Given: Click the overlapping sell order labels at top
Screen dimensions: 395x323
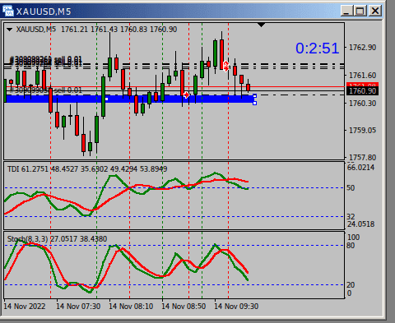Looking at the screenshot, I should pyautogui.click(x=45, y=61).
